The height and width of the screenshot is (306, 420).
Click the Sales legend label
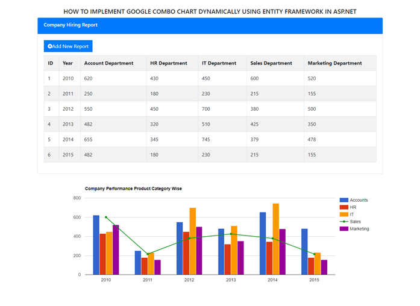click(x=355, y=222)
